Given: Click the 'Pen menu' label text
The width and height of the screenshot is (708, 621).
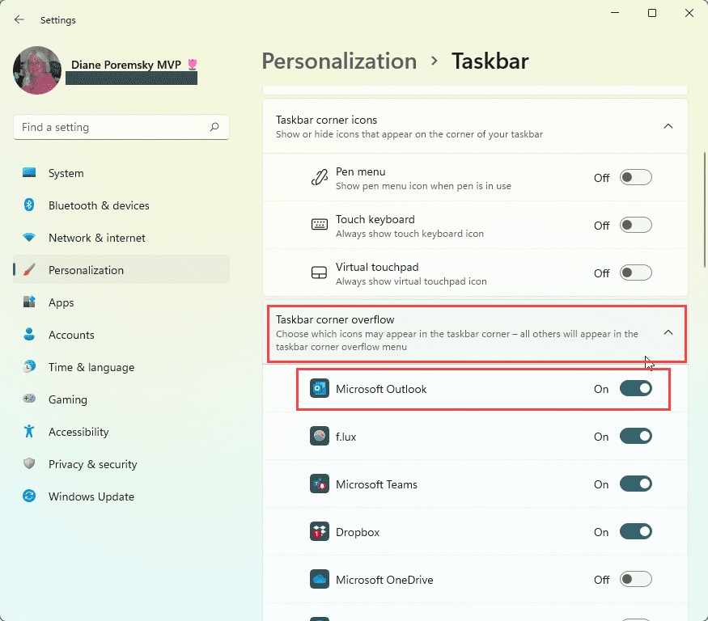Looking at the screenshot, I should tap(360, 171).
